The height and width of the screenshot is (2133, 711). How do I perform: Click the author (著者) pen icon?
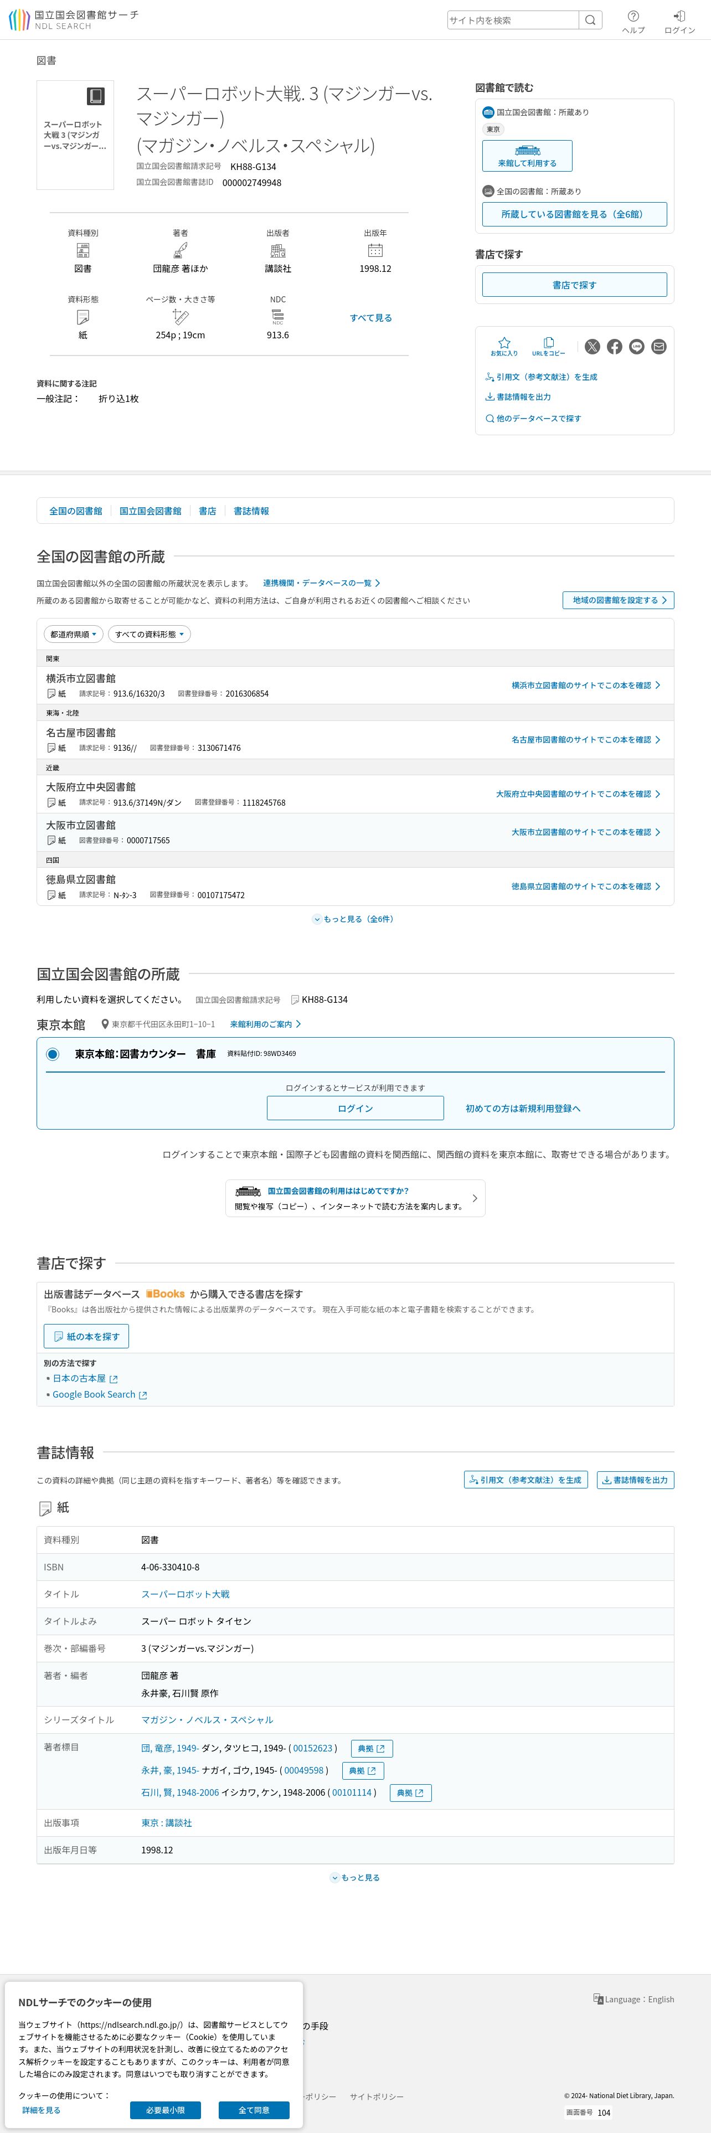pos(181,250)
